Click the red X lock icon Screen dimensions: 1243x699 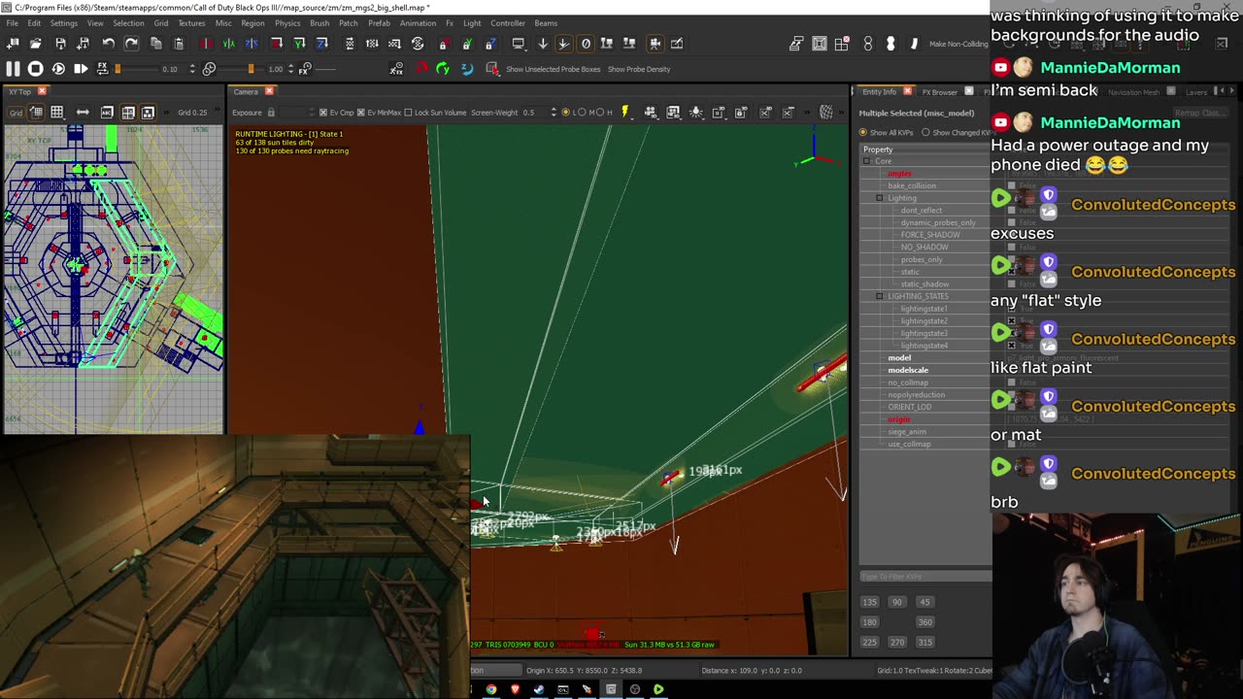443,44
